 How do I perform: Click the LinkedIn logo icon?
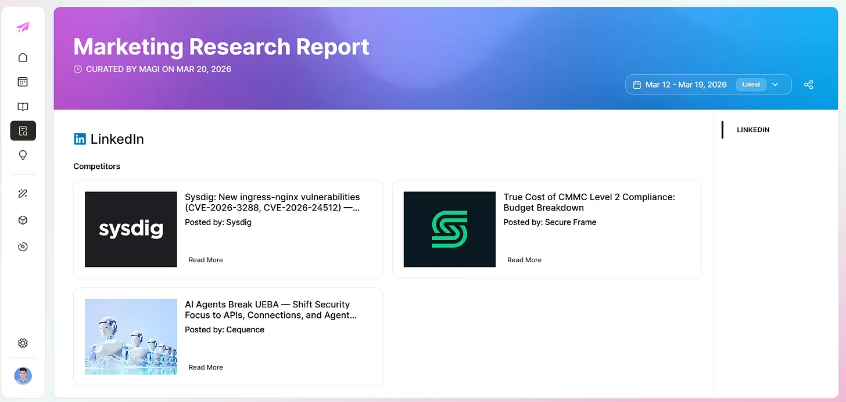[x=80, y=139]
